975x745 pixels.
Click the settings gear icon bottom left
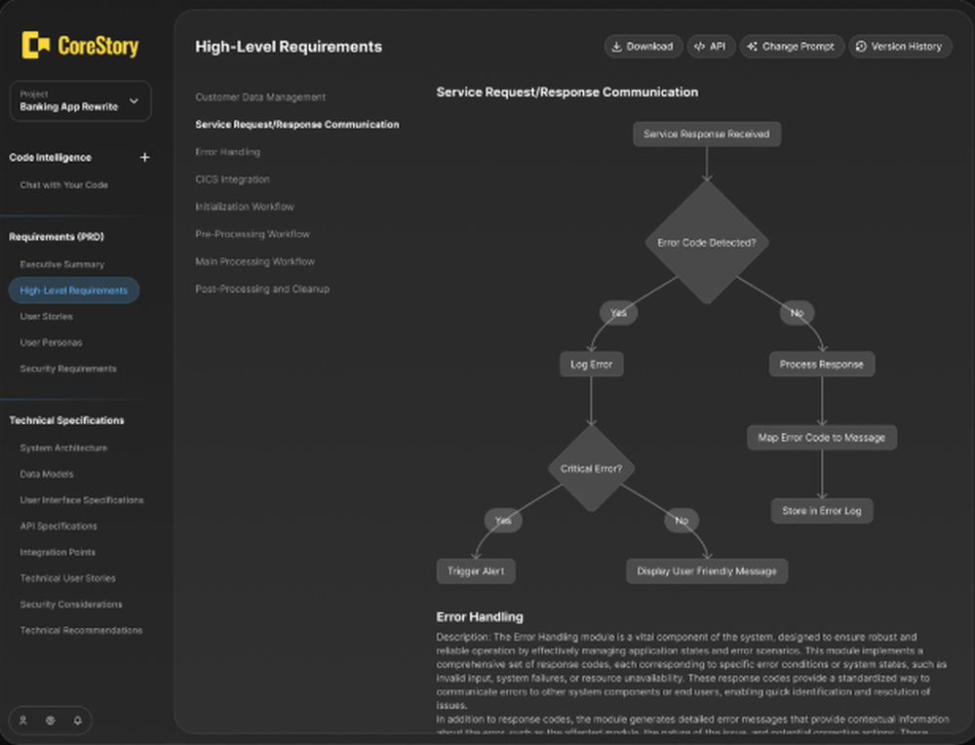coord(51,720)
